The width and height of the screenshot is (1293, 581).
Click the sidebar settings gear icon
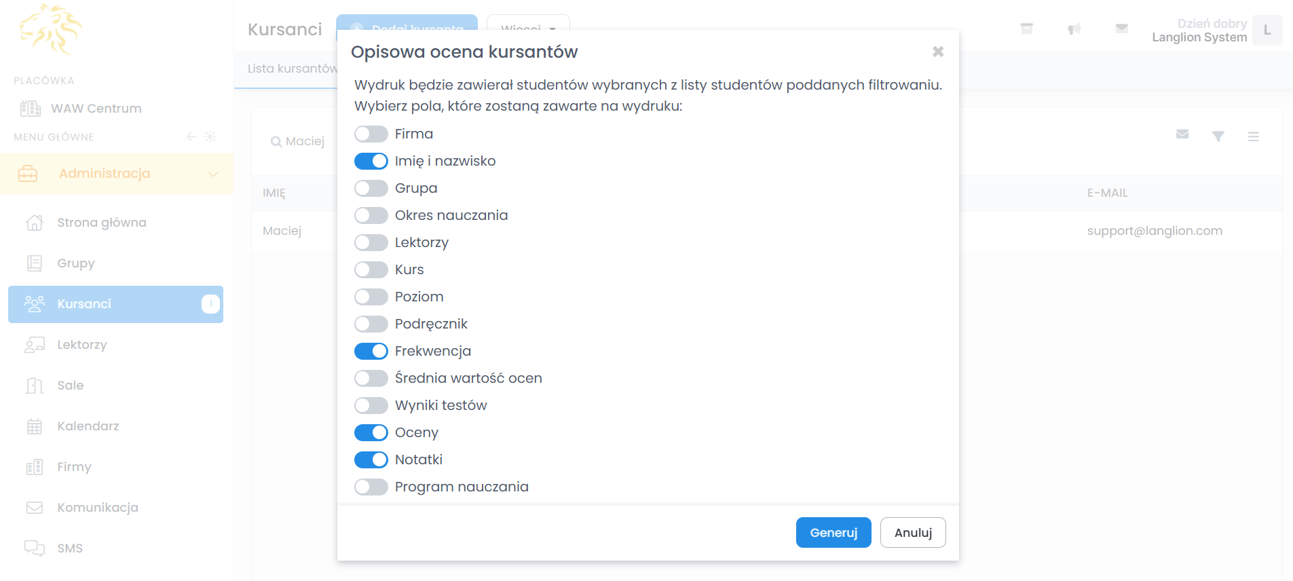tap(210, 136)
